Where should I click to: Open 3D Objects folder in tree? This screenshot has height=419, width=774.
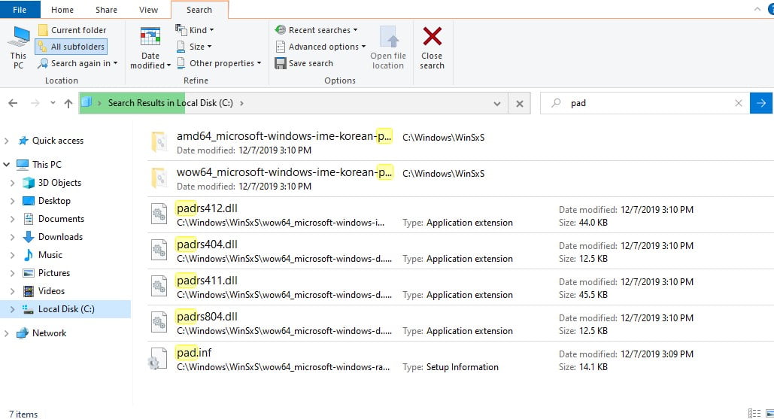pos(59,183)
